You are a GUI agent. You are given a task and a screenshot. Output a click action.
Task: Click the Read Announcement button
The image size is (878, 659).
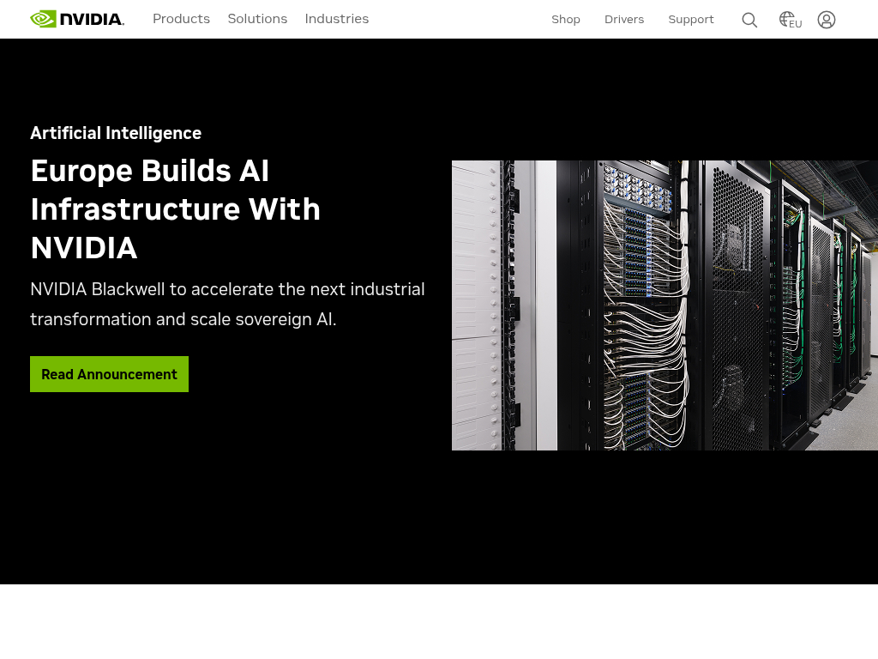tap(109, 374)
